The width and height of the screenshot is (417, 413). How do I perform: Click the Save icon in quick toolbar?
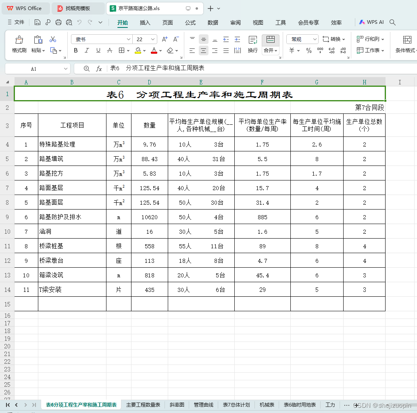(x=38, y=22)
